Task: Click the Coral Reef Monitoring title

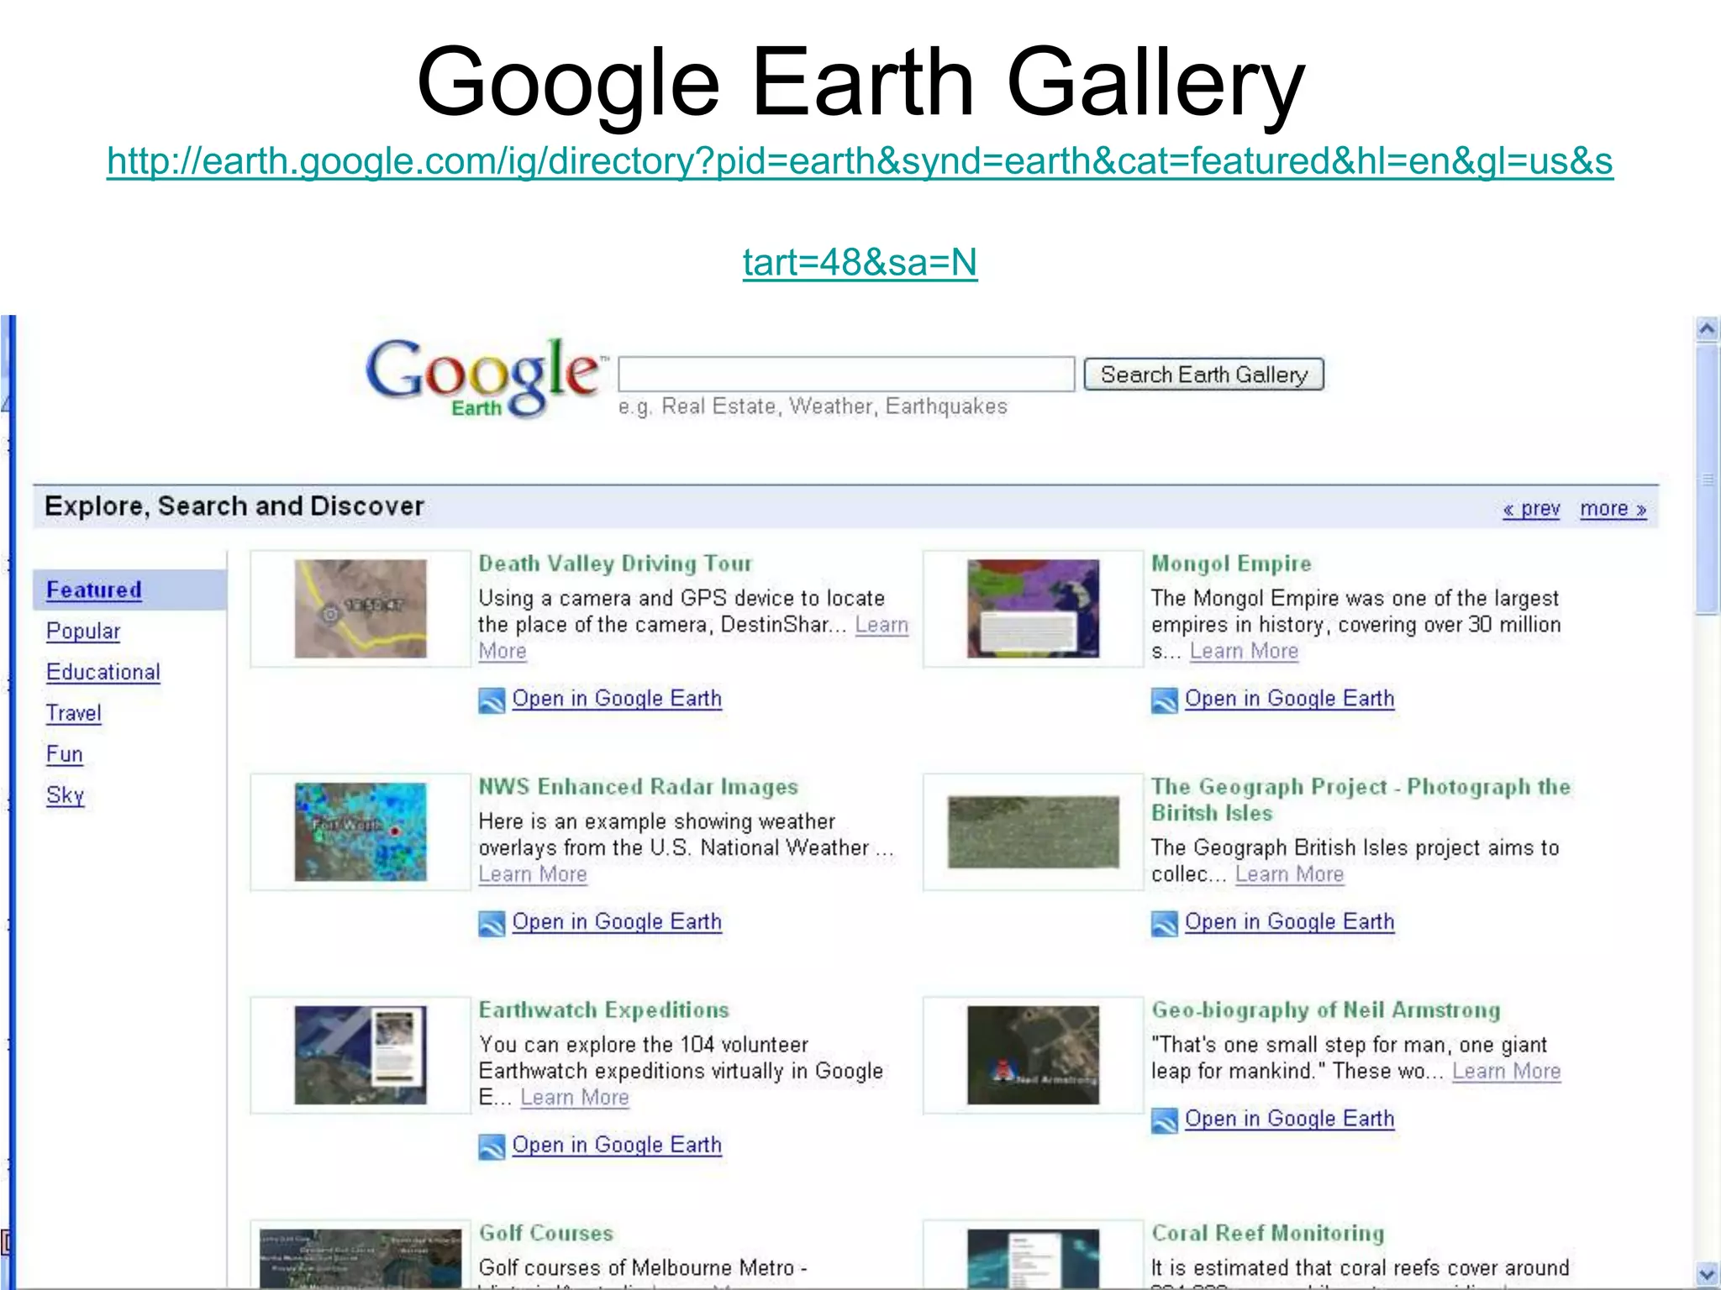Action: pos(1267,1234)
